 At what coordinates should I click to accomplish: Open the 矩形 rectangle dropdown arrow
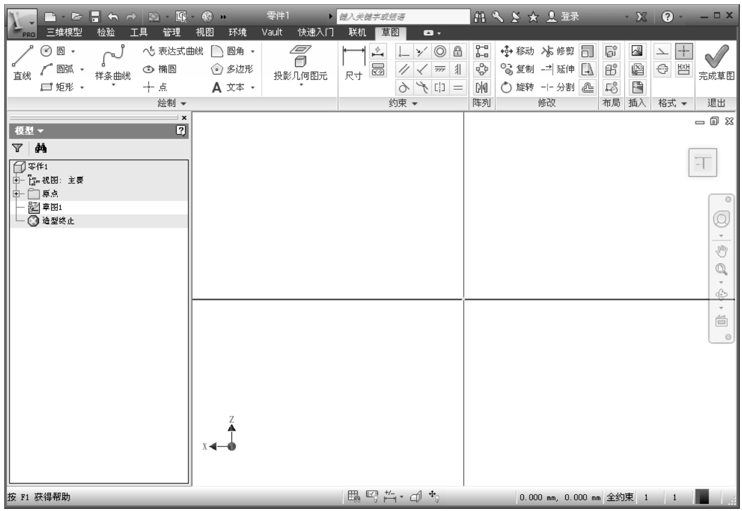click(82, 88)
